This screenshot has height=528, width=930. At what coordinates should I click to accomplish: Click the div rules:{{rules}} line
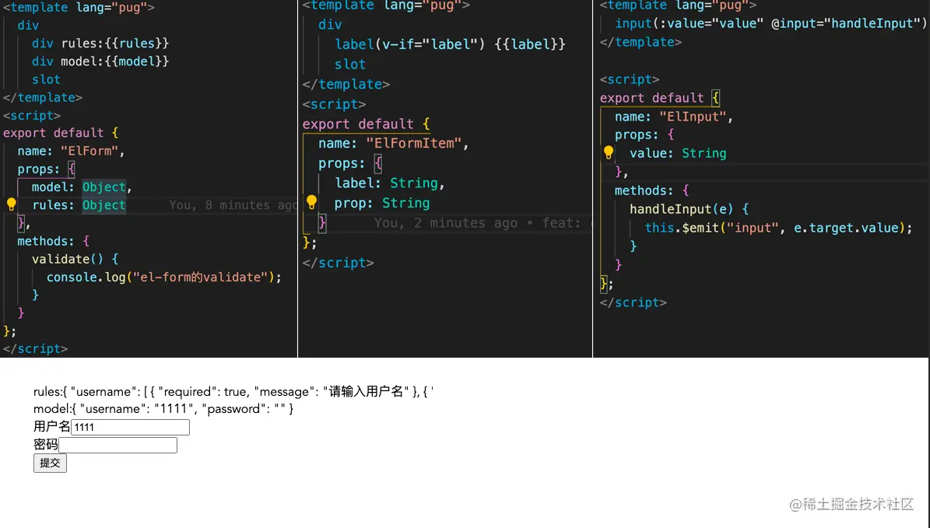coord(100,44)
